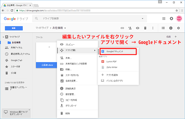Choose 版を管理... in the context menu

click(77, 94)
